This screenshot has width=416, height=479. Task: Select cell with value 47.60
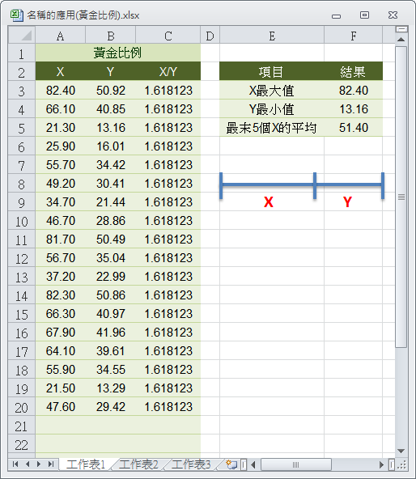[x=60, y=407]
